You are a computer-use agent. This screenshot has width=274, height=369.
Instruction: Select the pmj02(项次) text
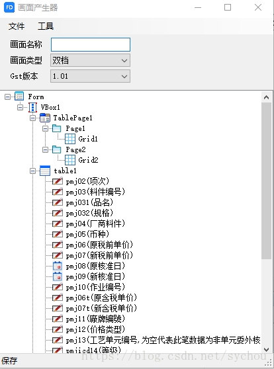[87, 181]
